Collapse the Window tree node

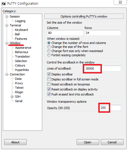[7, 43]
